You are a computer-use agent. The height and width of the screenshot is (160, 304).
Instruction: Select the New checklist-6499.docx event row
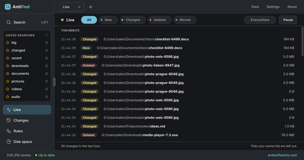(178, 48)
